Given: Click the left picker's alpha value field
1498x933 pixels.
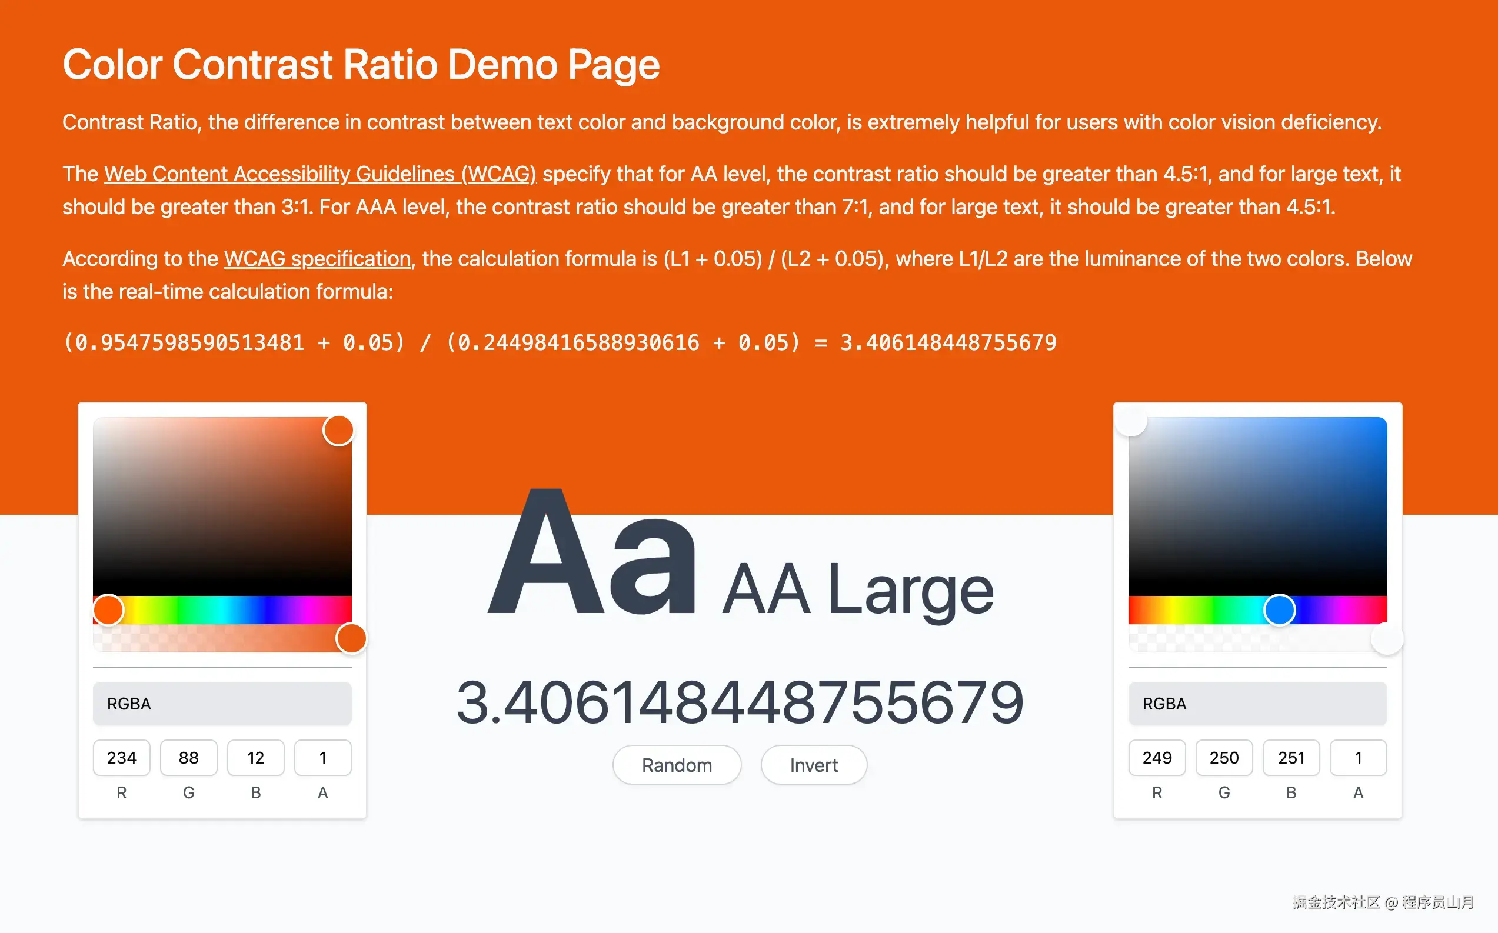Looking at the screenshot, I should pyautogui.click(x=322, y=757).
